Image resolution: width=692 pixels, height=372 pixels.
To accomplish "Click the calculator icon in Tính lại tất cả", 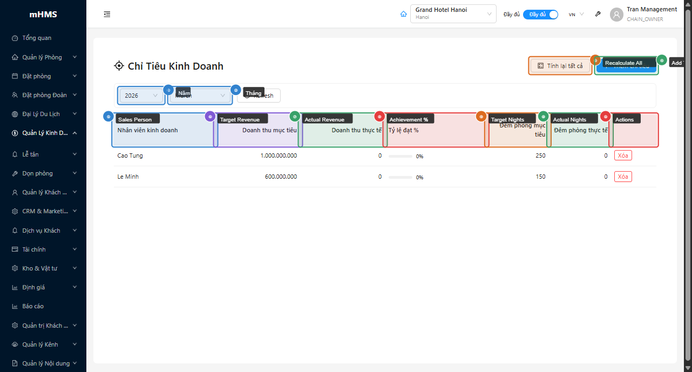I will 540,66.
